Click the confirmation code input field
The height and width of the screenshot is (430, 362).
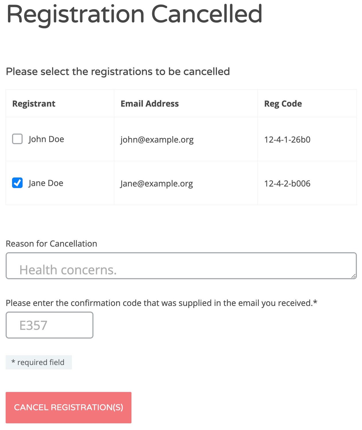click(x=49, y=325)
